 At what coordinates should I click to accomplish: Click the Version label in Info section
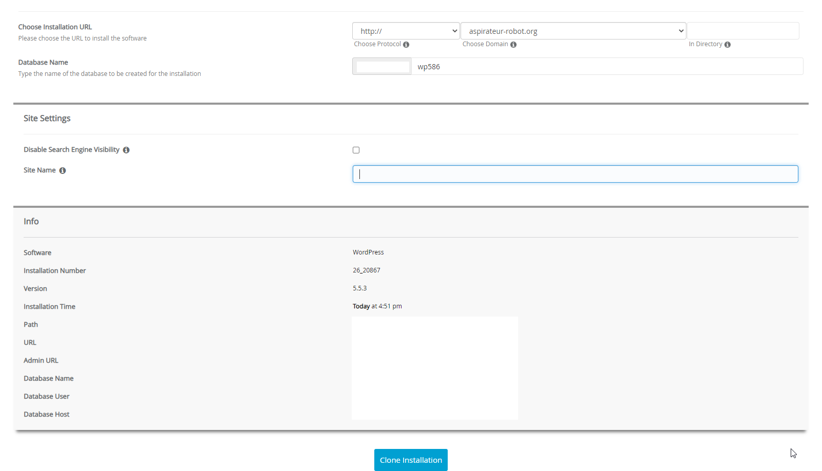click(35, 289)
